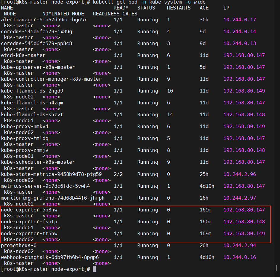Select pod name kube-state-metrics-9458b9d78-ptg59
Image resolution: width=280 pixels, height=277 pixels.
[51, 174]
